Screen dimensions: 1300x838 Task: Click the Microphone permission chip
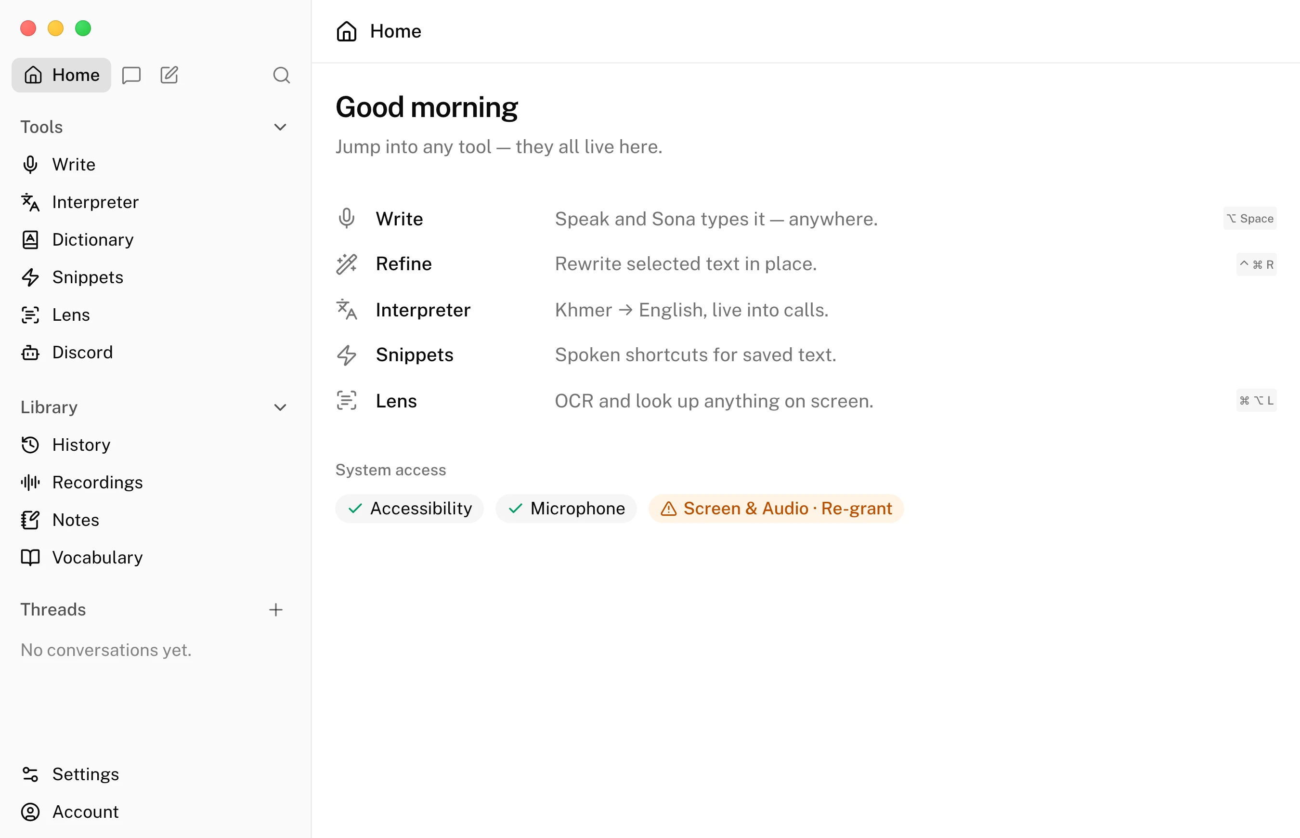click(x=566, y=509)
